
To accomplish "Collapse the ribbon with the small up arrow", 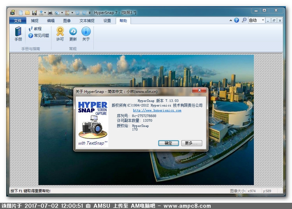I will tap(231, 20).
